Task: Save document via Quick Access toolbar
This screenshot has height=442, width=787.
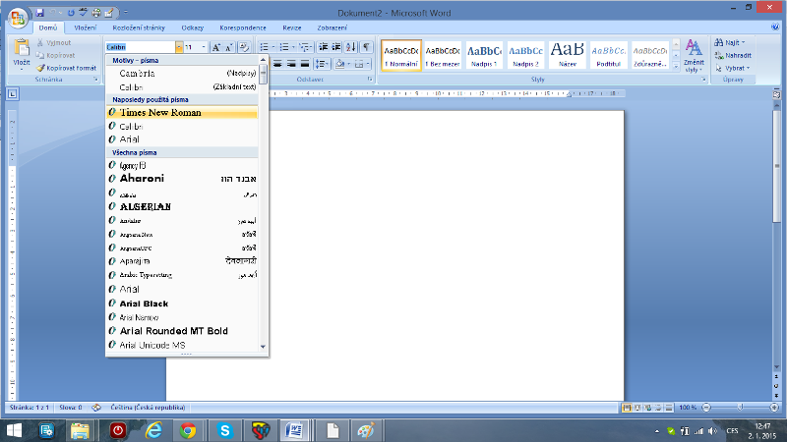Action: pyautogui.click(x=39, y=13)
